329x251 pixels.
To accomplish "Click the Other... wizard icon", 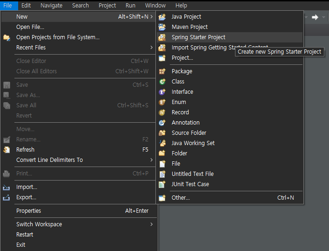I will (162, 198).
